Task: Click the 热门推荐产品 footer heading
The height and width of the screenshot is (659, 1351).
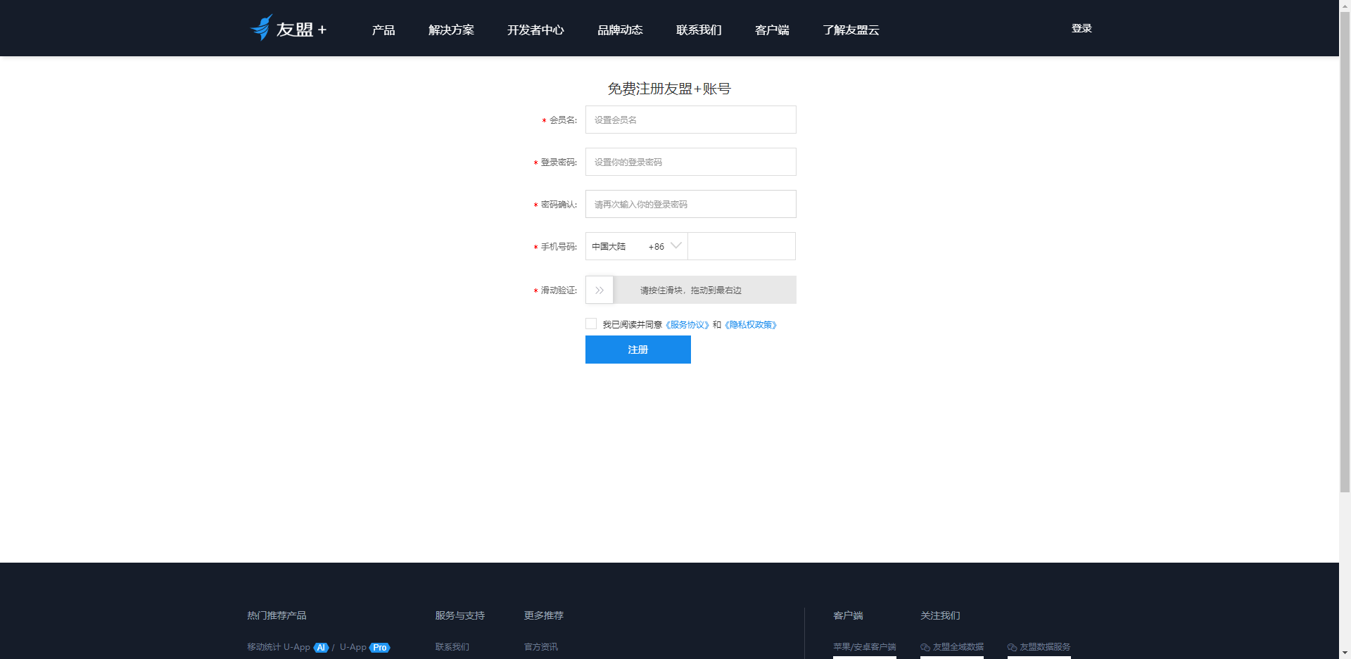Action: tap(277, 615)
